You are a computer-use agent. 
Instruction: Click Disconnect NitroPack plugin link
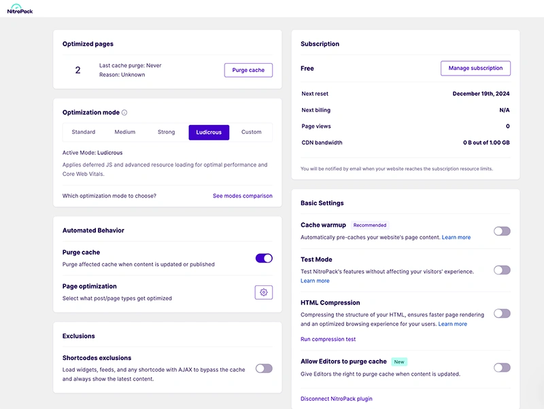tap(336, 399)
